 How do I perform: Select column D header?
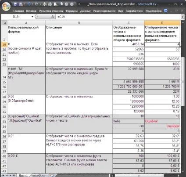(162, 23)
